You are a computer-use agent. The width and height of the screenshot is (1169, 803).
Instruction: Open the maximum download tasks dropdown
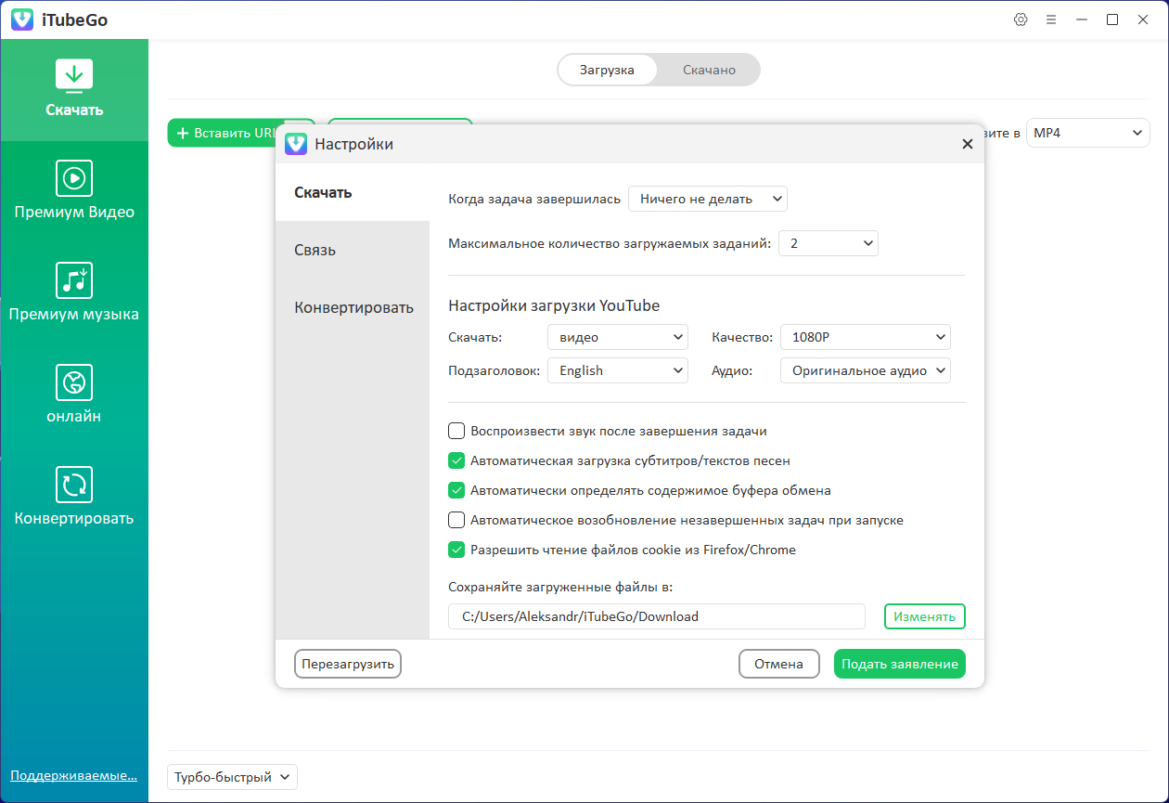click(x=829, y=243)
